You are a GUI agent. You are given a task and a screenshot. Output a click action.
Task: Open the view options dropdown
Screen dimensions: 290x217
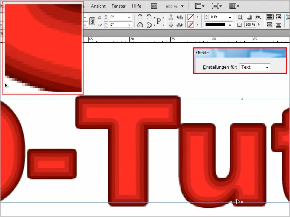tap(199, 6)
